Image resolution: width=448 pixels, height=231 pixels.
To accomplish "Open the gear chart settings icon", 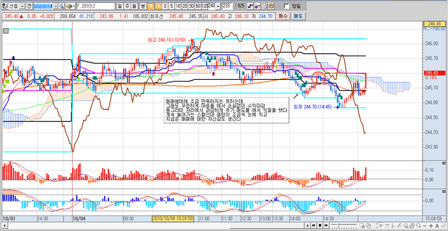I will [x=271, y=6].
